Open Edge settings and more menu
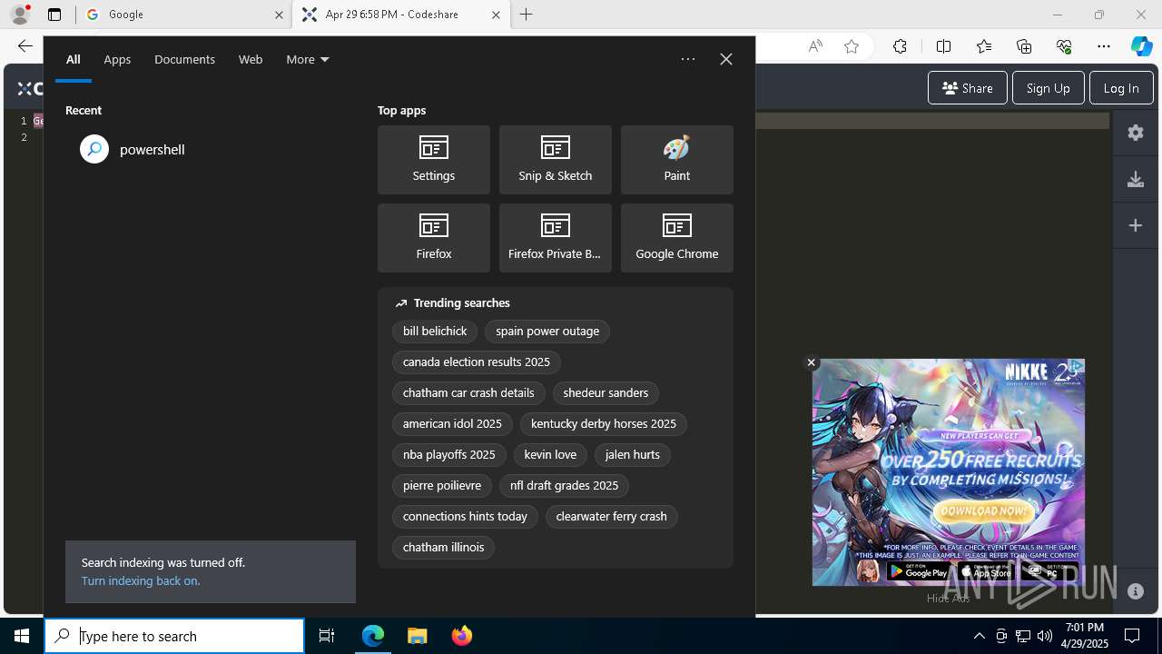The image size is (1162, 654). tap(1104, 47)
